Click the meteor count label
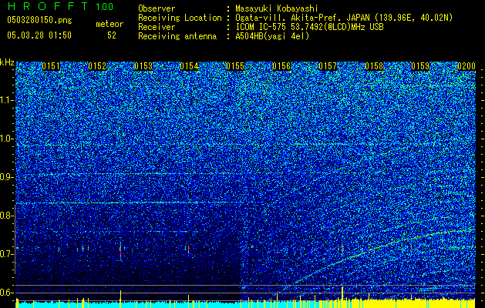This screenshot has width=485, height=308. (109, 24)
